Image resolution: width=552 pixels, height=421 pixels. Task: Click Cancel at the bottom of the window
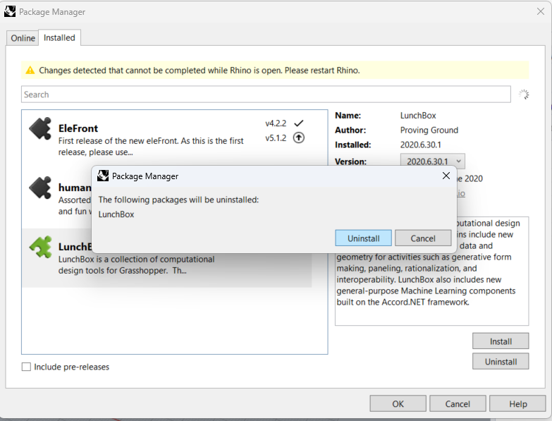point(458,404)
